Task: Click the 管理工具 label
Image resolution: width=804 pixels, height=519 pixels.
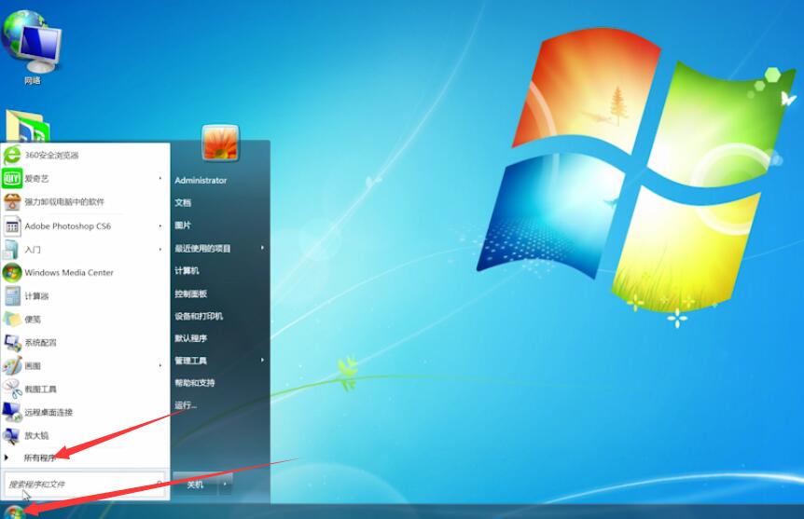Action: point(191,361)
